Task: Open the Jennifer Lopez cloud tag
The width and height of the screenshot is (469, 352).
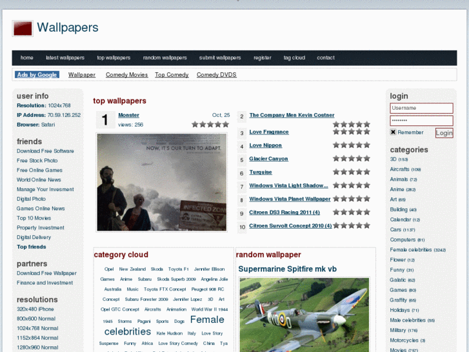Action: (187, 299)
